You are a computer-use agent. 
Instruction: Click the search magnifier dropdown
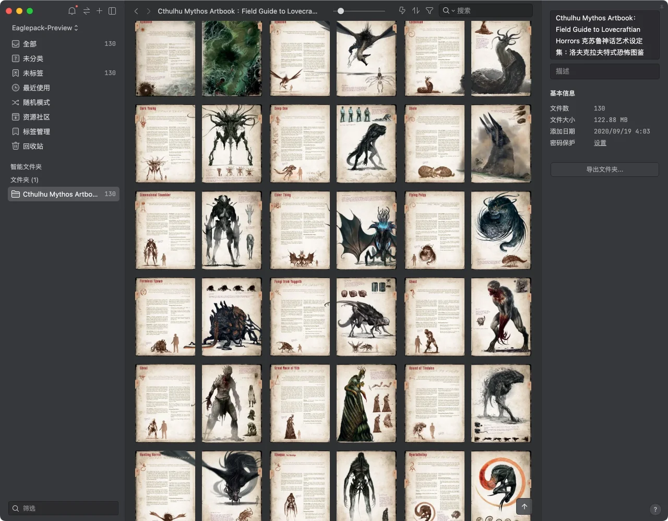[448, 10]
